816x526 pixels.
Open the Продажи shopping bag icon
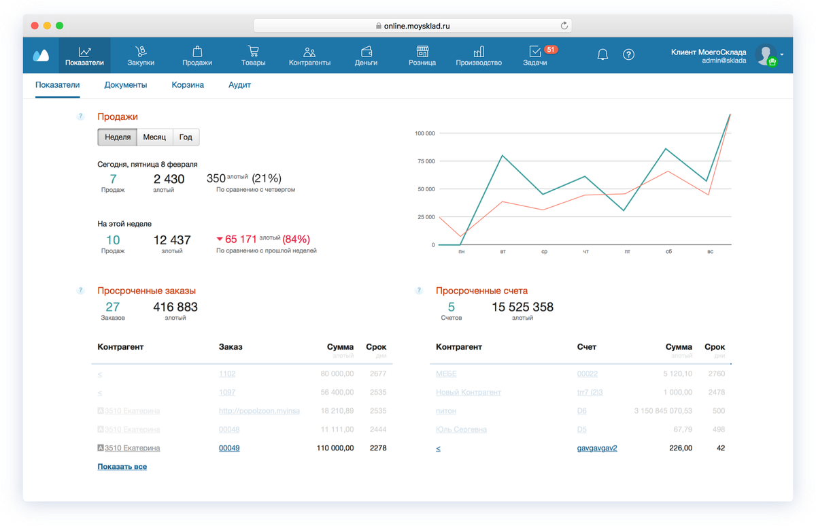tap(197, 51)
